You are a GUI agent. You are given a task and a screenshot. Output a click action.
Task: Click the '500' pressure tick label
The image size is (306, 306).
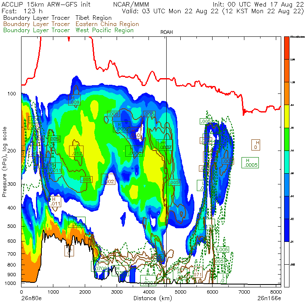(x=12, y=226)
